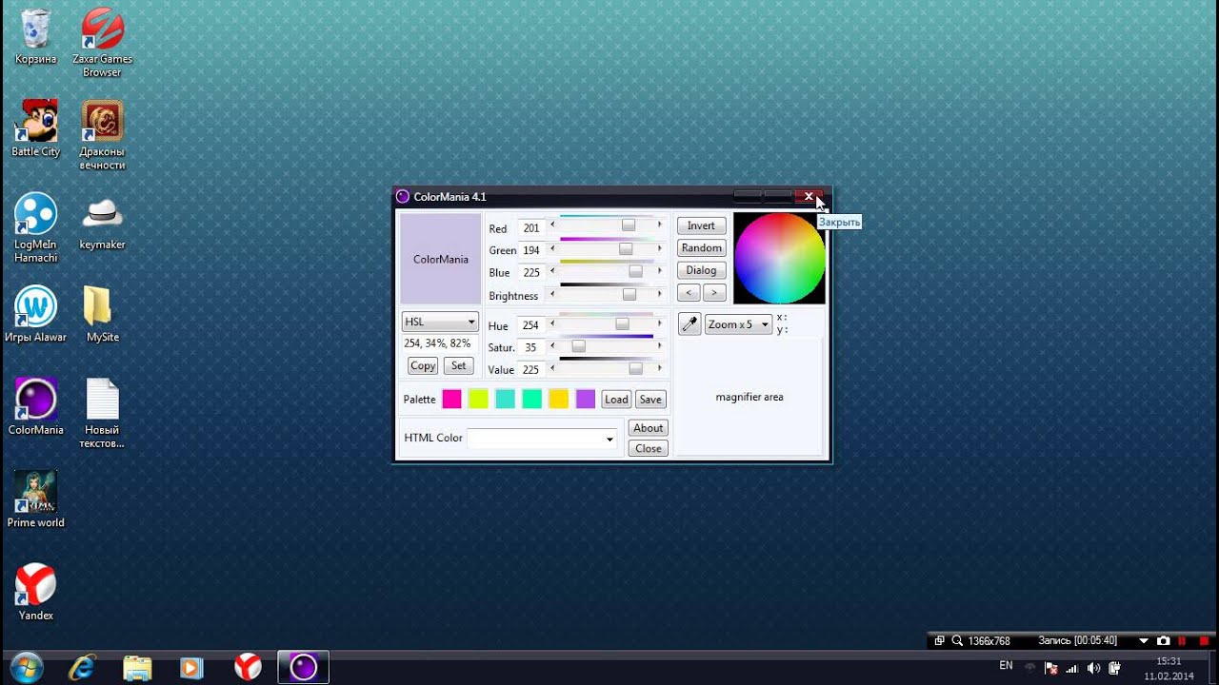This screenshot has width=1219, height=685.
Task: Open the recorder dropdown triangle menu
Action: point(1143,641)
